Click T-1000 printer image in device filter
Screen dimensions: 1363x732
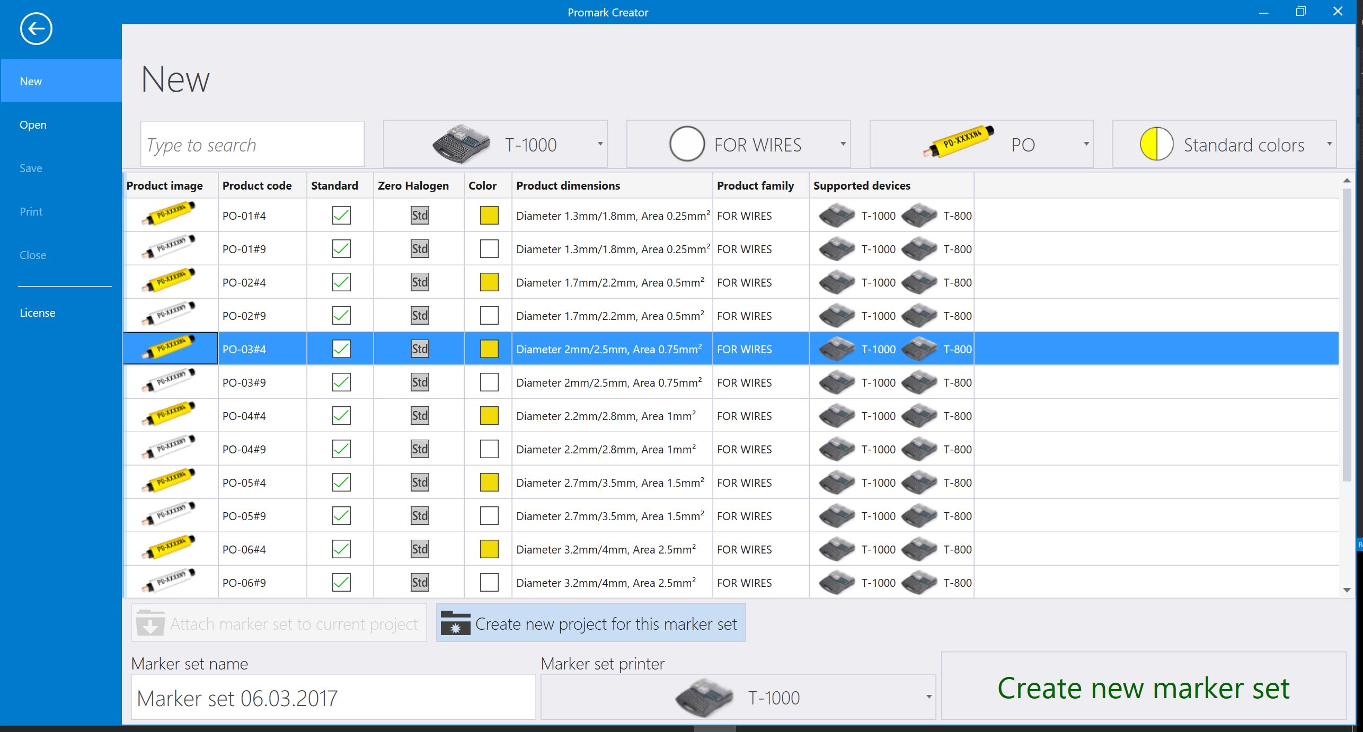461,144
